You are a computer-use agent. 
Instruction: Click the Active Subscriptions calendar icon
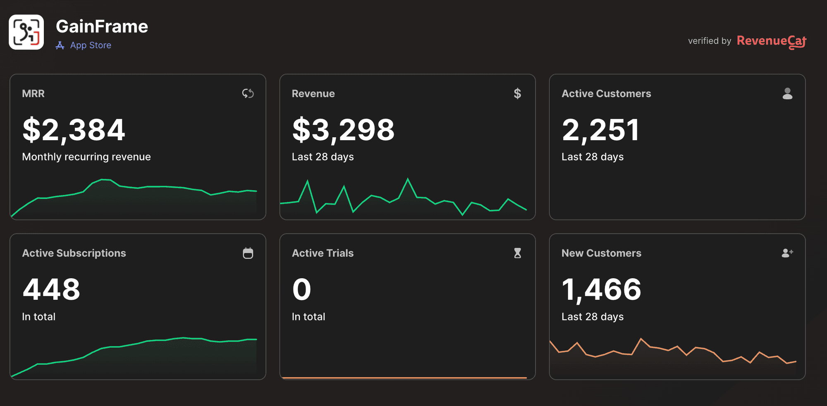click(x=248, y=253)
